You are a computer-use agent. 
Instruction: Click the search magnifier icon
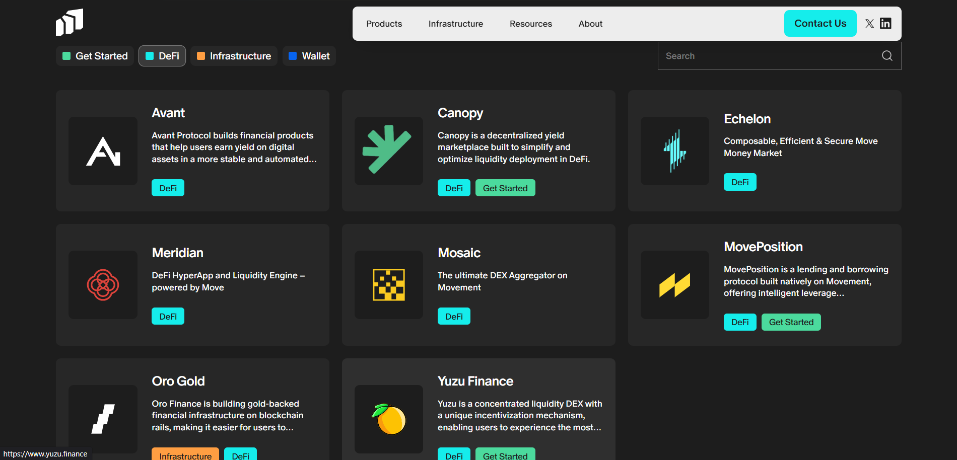887,56
